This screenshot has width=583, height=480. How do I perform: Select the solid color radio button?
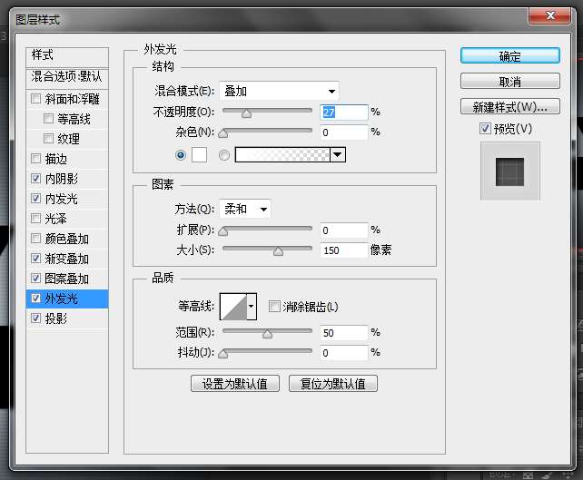coord(181,155)
